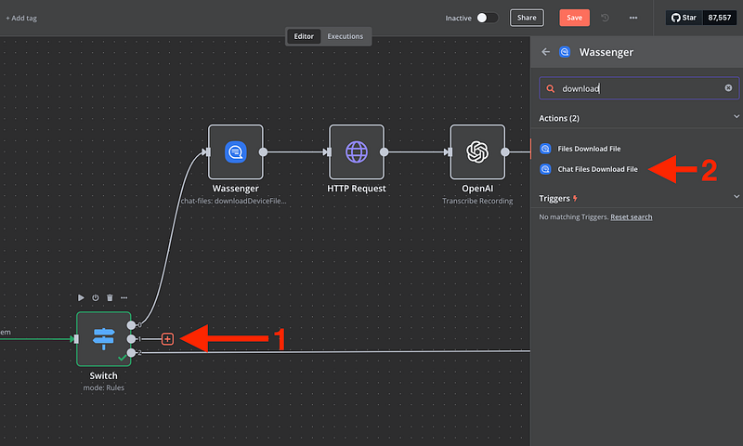
Task: Click the Switch node icon
Action: pyautogui.click(x=103, y=338)
